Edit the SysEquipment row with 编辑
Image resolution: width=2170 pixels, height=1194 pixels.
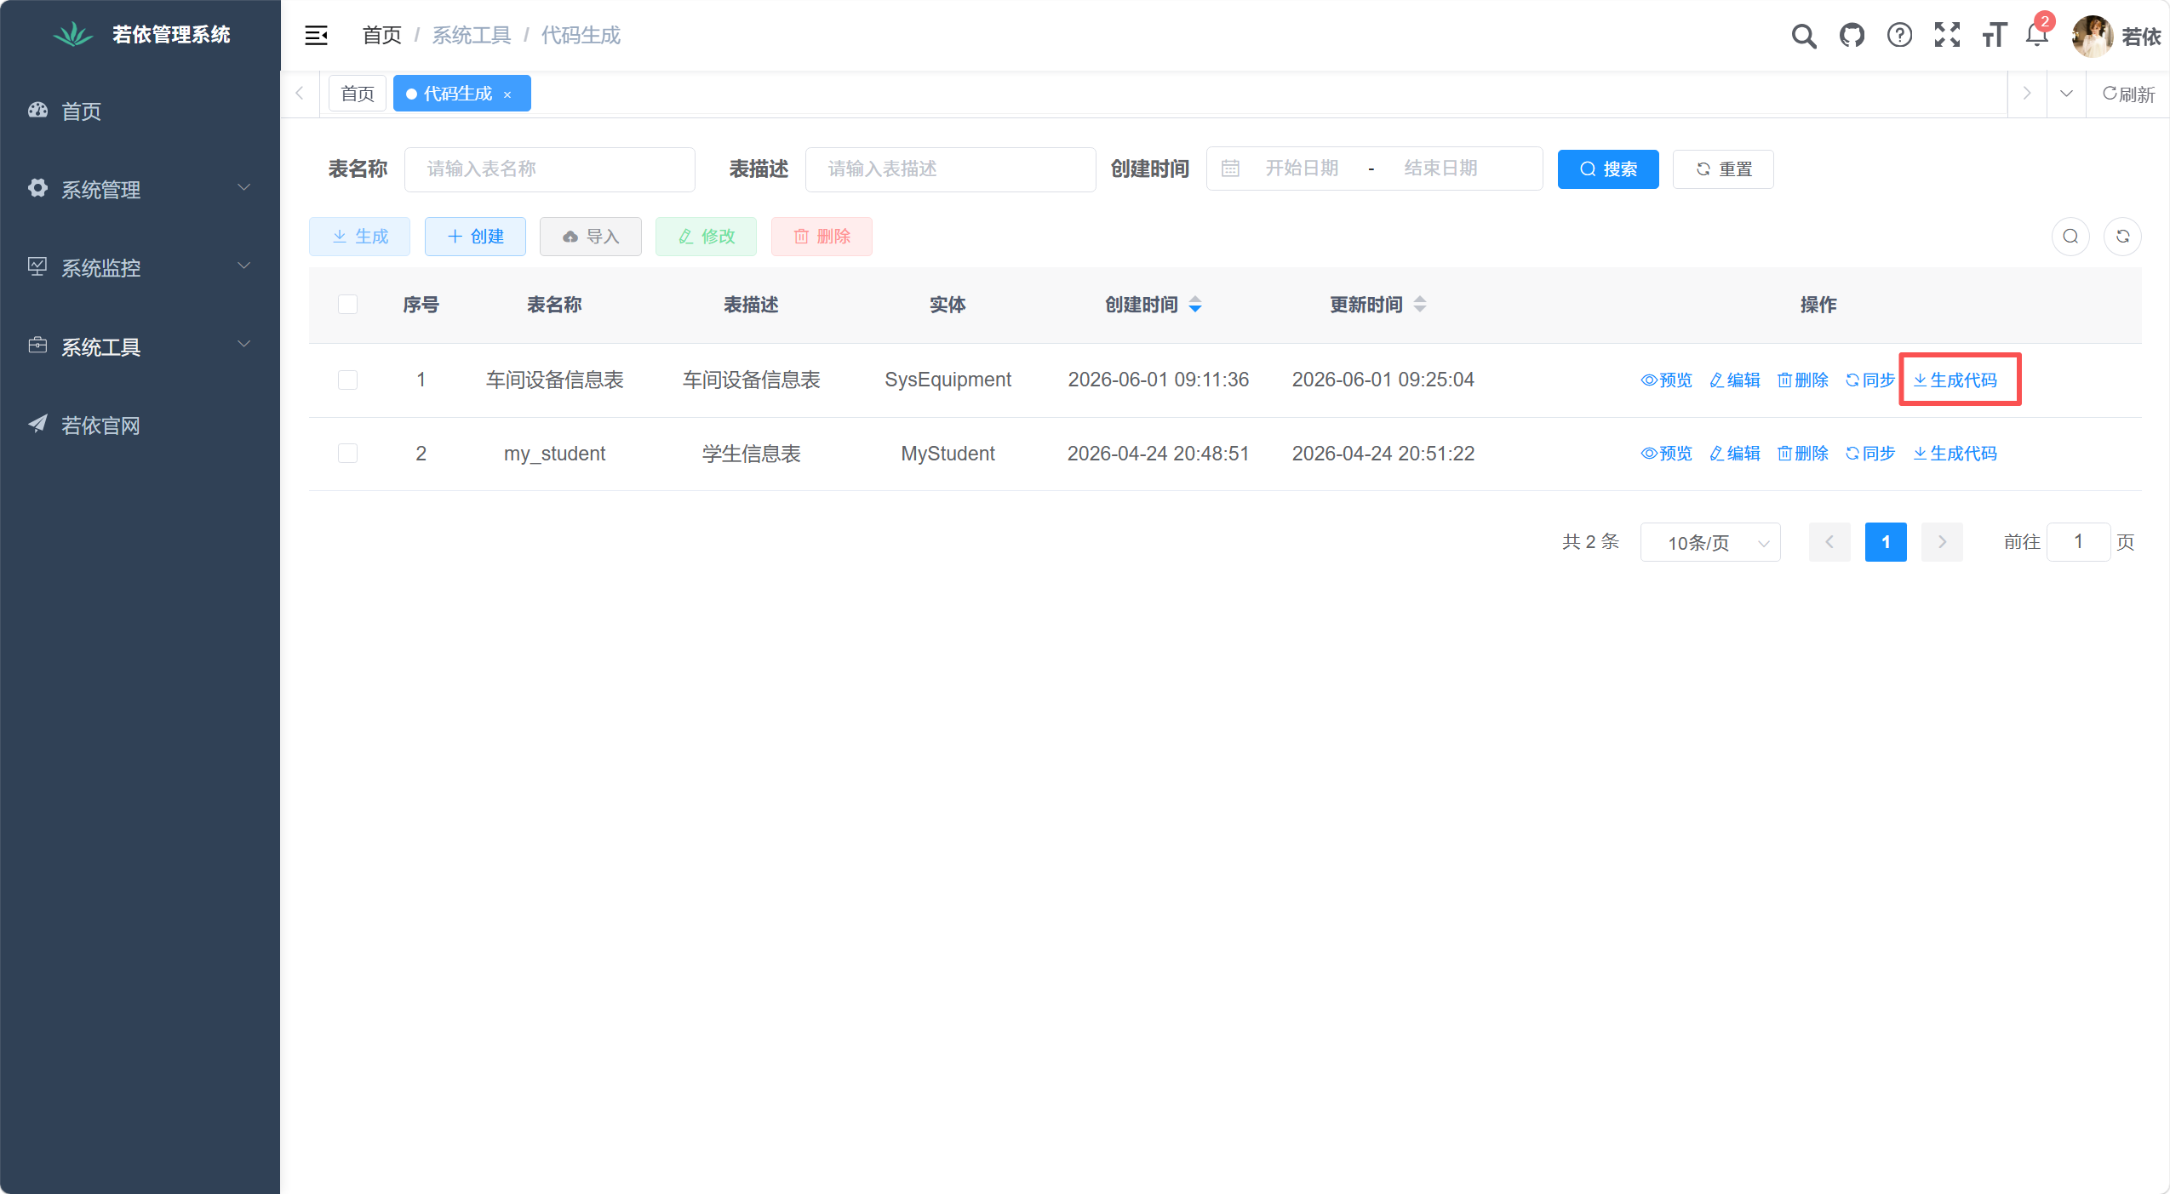1734,380
